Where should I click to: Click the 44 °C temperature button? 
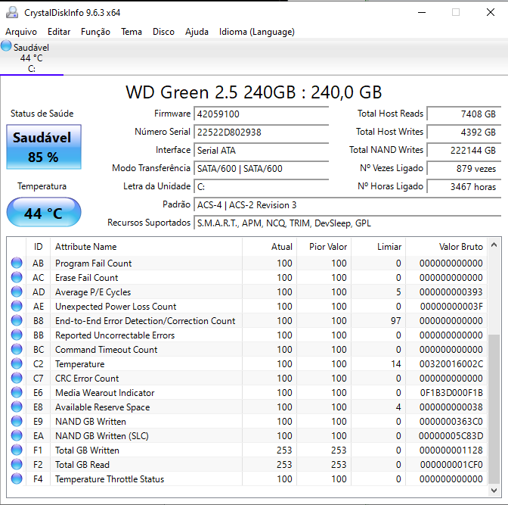[x=44, y=212]
